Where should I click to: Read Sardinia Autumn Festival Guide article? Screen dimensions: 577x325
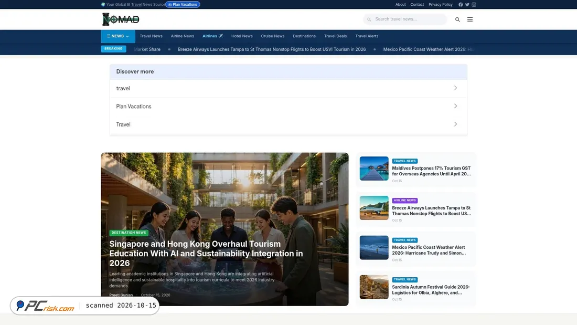pos(431,290)
